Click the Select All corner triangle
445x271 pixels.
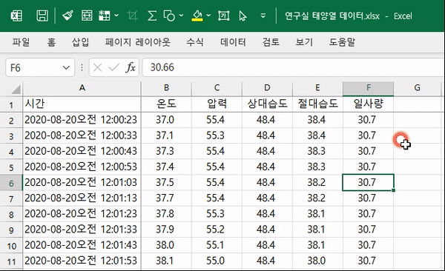click(16, 89)
